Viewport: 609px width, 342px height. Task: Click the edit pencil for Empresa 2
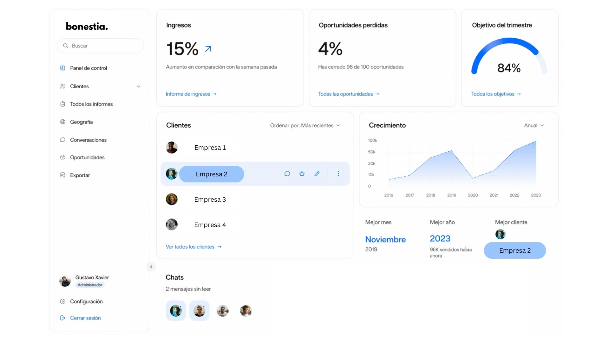pyautogui.click(x=317, y=174)
